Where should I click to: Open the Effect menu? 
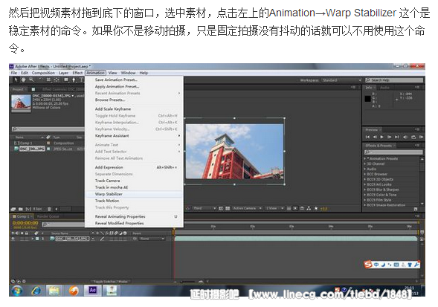(x=77, y=73)
